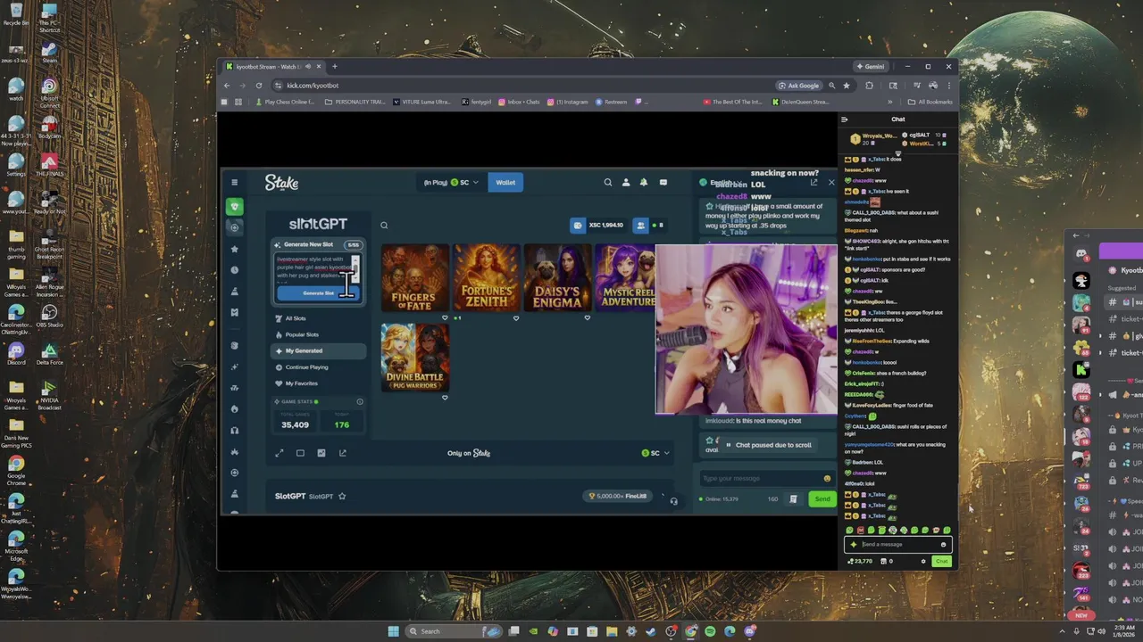The image size is (1143, 642).
Task: Click the taskbar Search box
Action: coord(455,631)
